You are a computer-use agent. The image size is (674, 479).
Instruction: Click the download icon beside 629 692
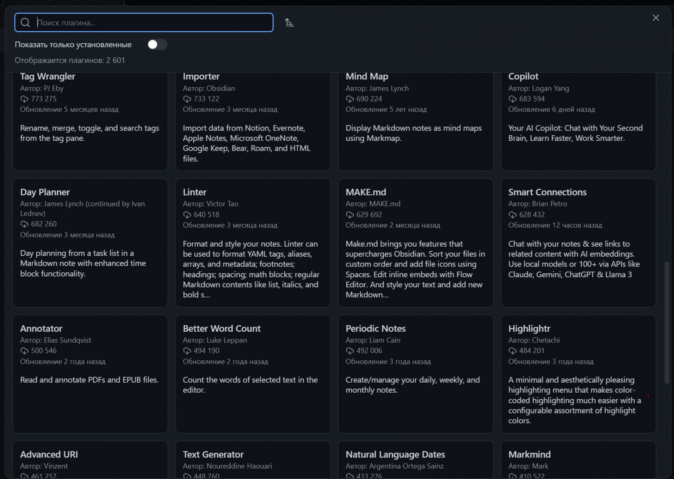350,215
